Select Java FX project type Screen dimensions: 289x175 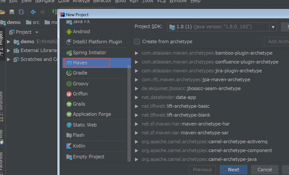click(x=97, y=22)
